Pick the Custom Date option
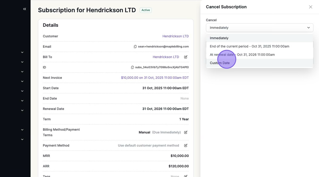Viewport: 319px width, 177px height. coord(220,63)
